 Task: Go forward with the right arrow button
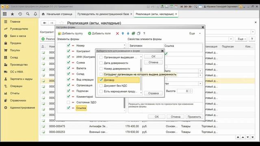click(x=52, y=23)
